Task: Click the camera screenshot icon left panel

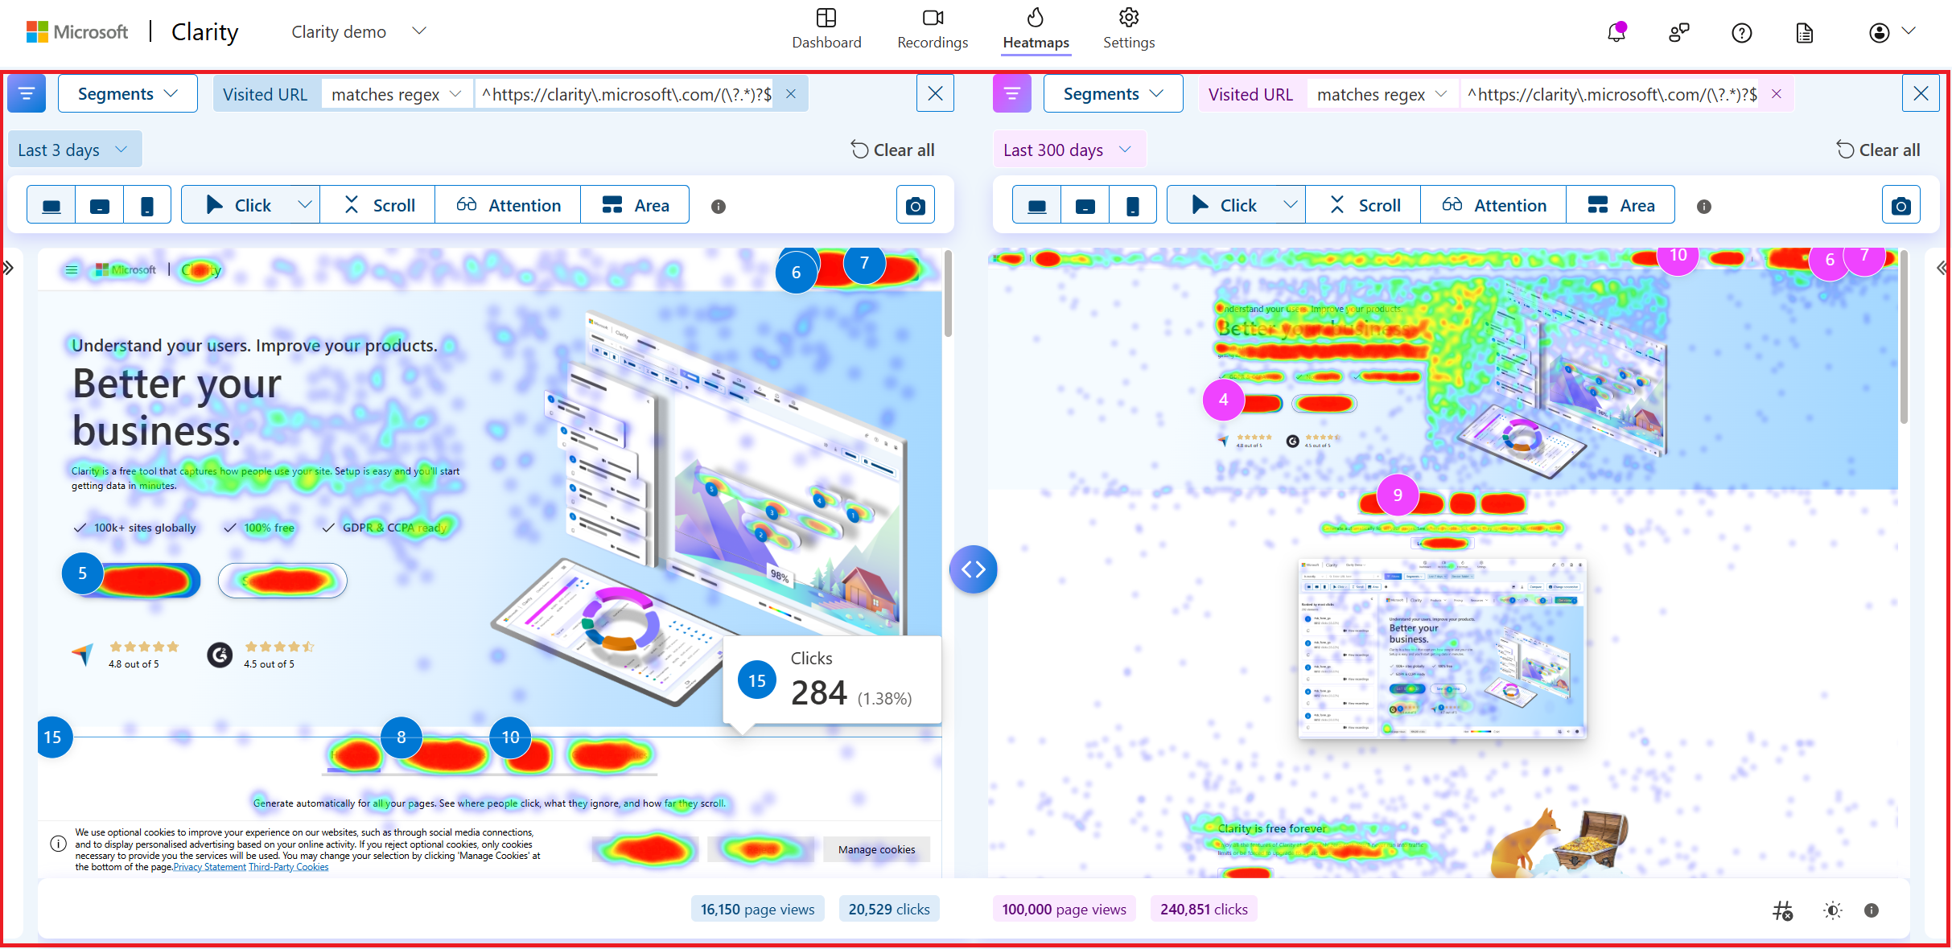Action: point(914,205)
